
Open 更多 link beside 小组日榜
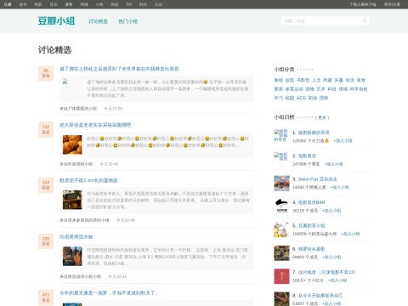[322, 117]
